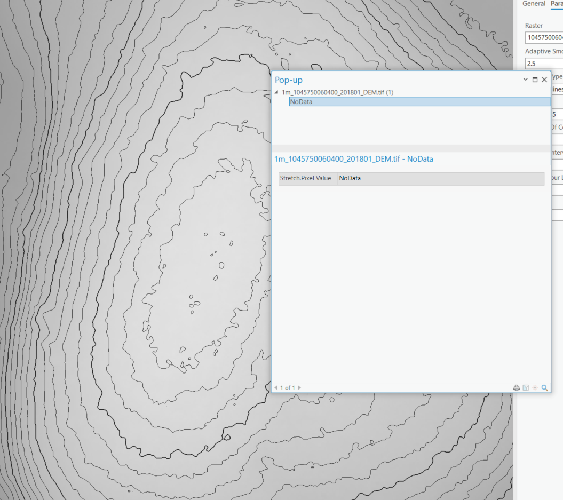Switch to the Parameters tab in the tool pane
Image resolution: width=563 pixels, height=500 pixels.
click(557, 4)
